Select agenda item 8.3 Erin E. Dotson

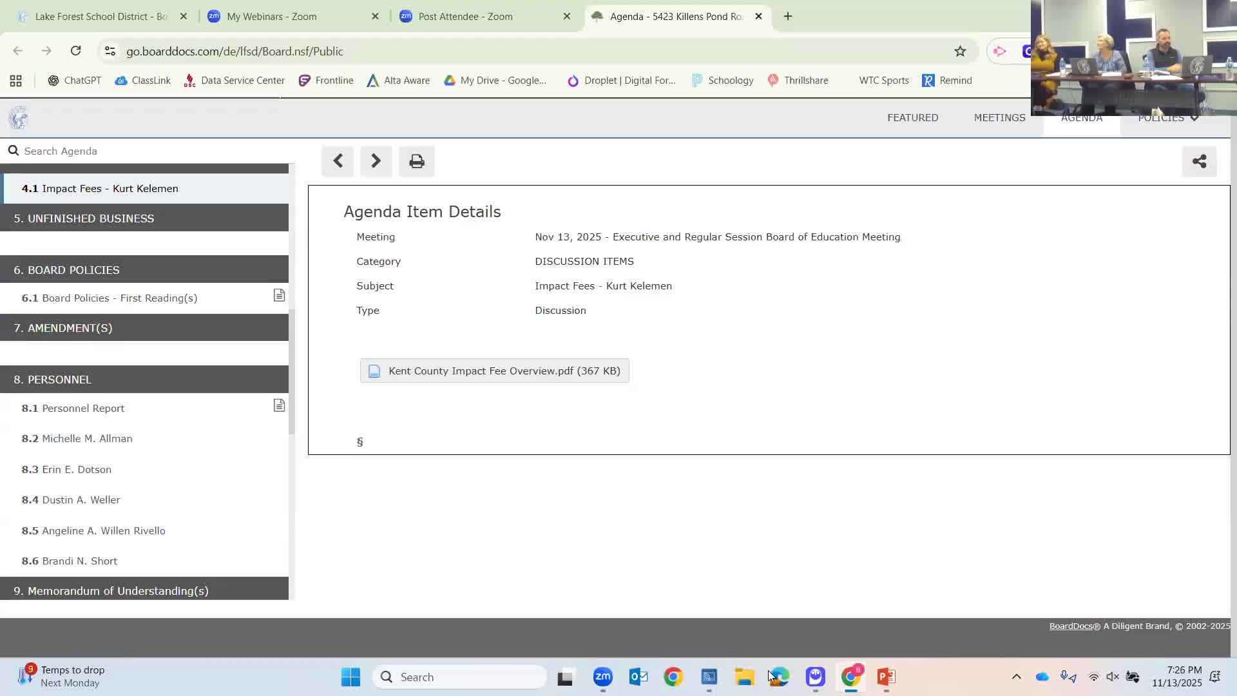pyautogui.click(x=77, y=469)
